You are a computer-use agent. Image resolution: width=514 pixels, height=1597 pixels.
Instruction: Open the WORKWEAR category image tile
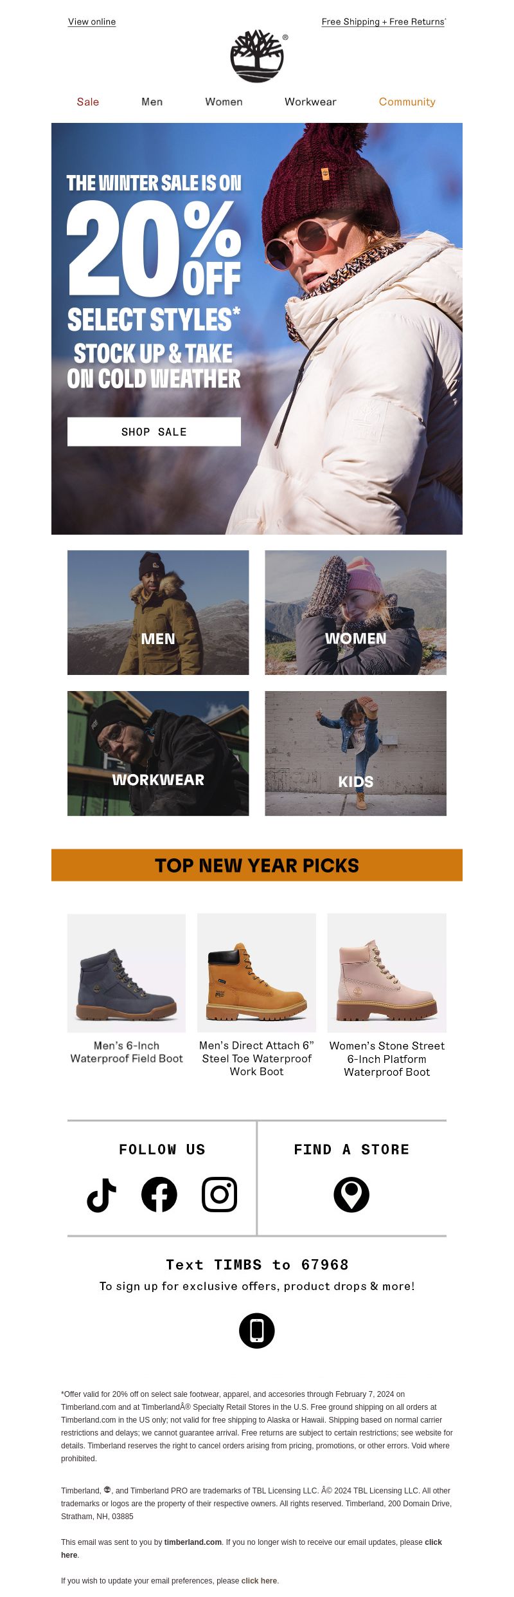(158, 753)
